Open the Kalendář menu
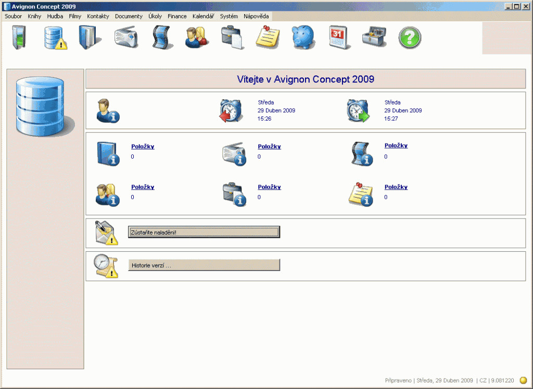 204,16
